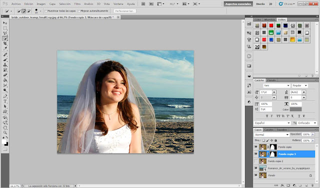
Task: Select the Quick Selection tool
Action: tap(5, 38)
